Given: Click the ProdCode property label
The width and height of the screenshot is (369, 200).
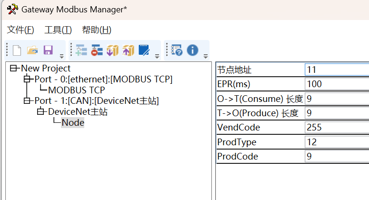Looking at the screenshot, I should pos(238,157).
